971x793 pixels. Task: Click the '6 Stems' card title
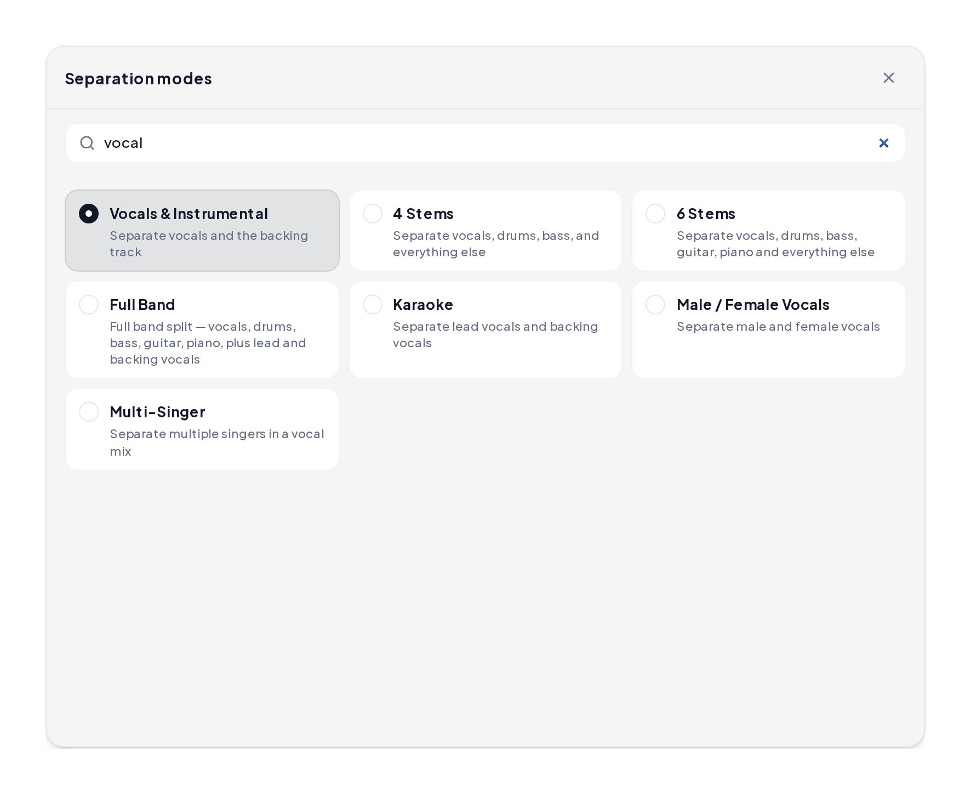[x=706, y=214]
